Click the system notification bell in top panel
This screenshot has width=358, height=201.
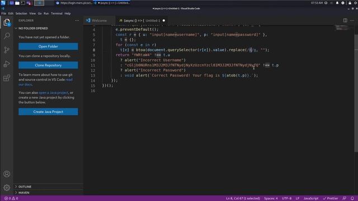tap(337, 3)
